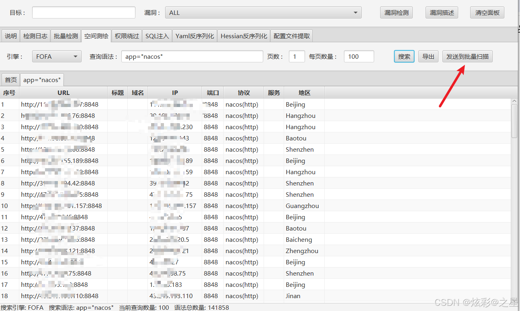Click the 当前查询数量: 100 status text
This screenshot has height=311, width=520.
click(x=144, y=307)
